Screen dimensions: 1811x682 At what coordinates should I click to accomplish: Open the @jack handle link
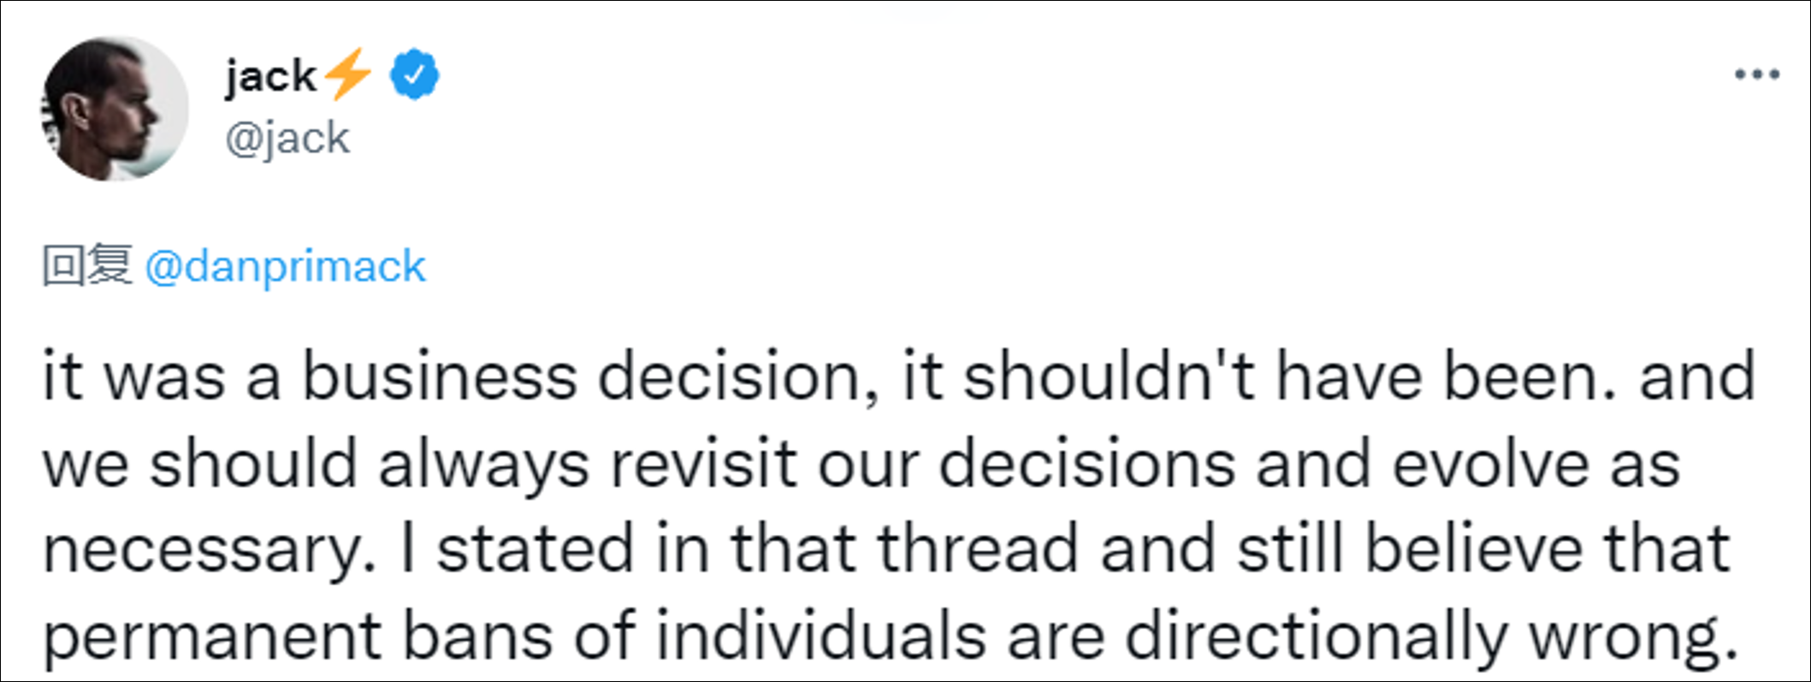click(287, 138)
